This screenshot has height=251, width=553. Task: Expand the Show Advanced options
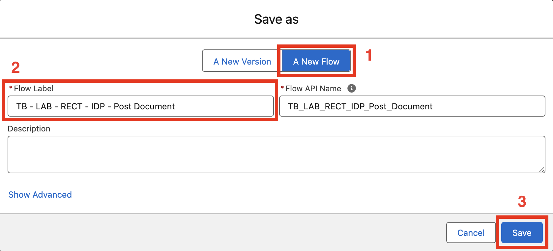tap(40, 195)
